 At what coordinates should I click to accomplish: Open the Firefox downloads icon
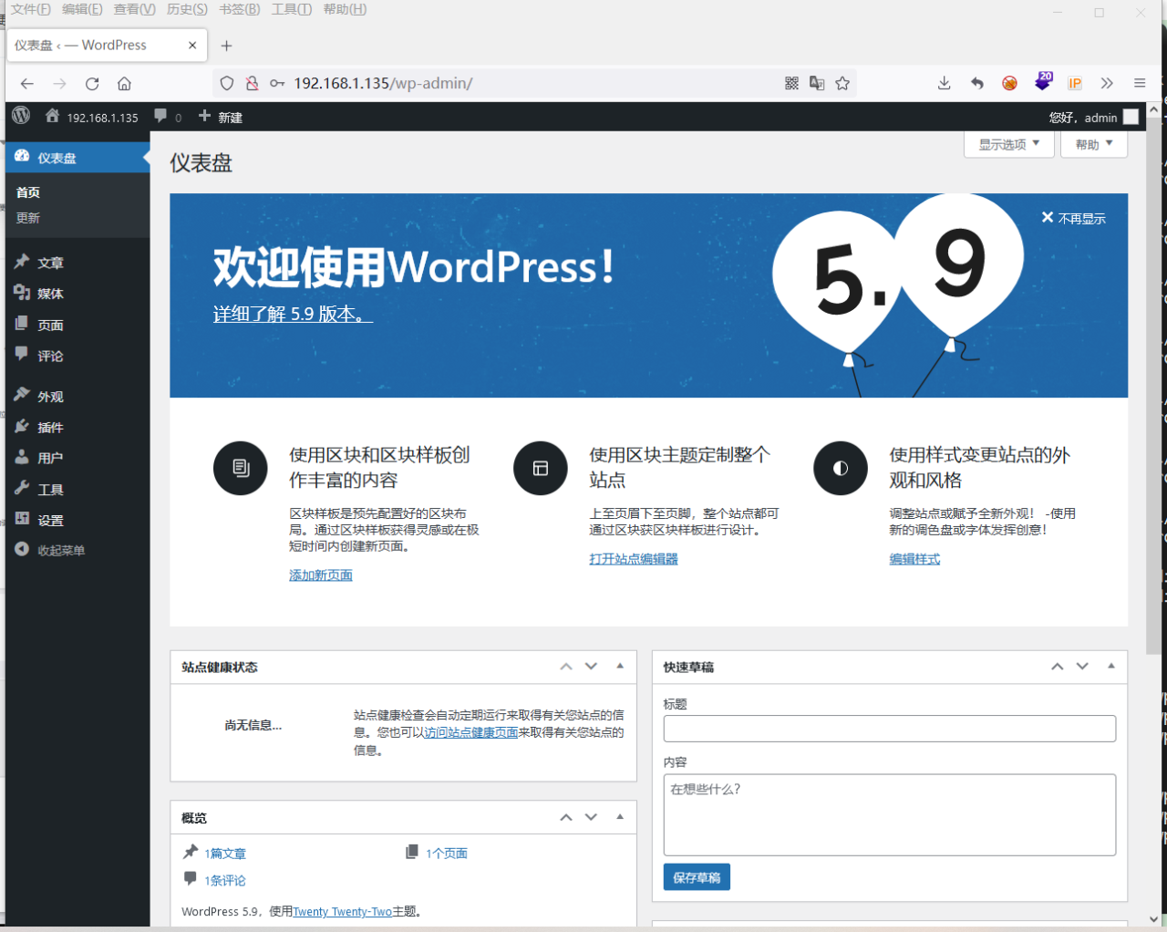[944, 84]
